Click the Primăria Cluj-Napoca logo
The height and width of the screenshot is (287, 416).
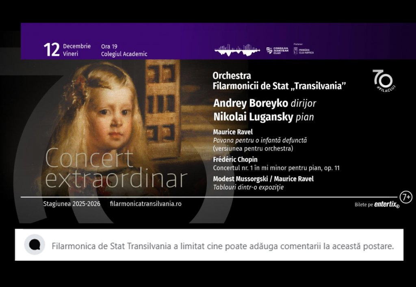pos(303,50)
